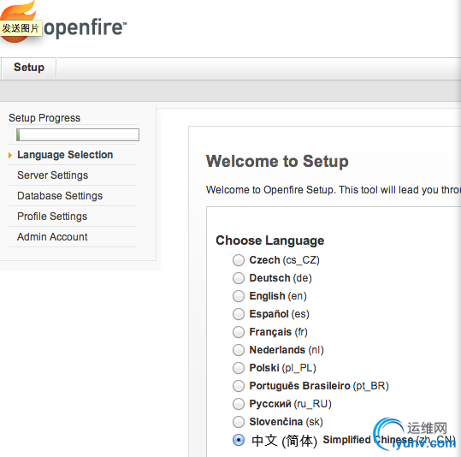This screenshot has width=461, height=457.
Task: Click the 发送图片 tooltip label
Action: tap(21, 28)
